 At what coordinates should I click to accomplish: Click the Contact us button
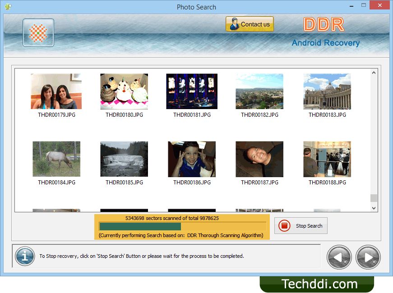tap(250, 24)
